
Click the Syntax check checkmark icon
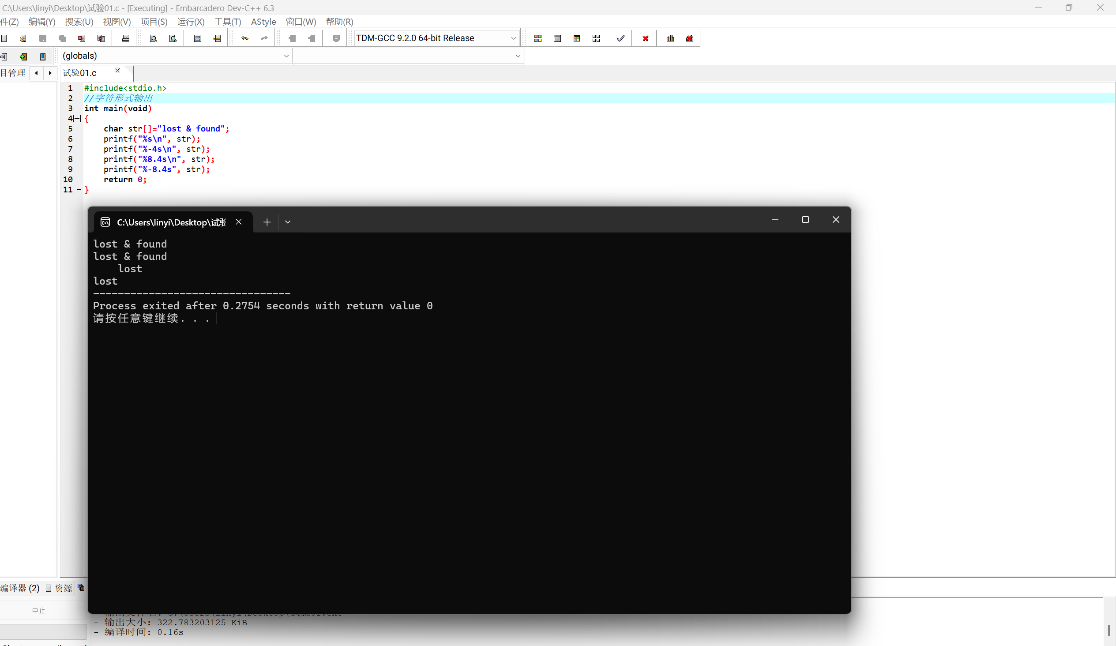(620, 38)
